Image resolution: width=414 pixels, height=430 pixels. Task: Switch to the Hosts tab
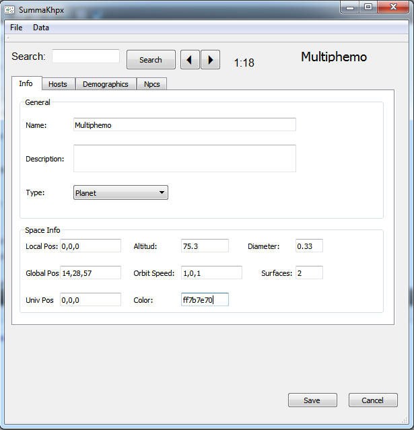pos(58,84)
